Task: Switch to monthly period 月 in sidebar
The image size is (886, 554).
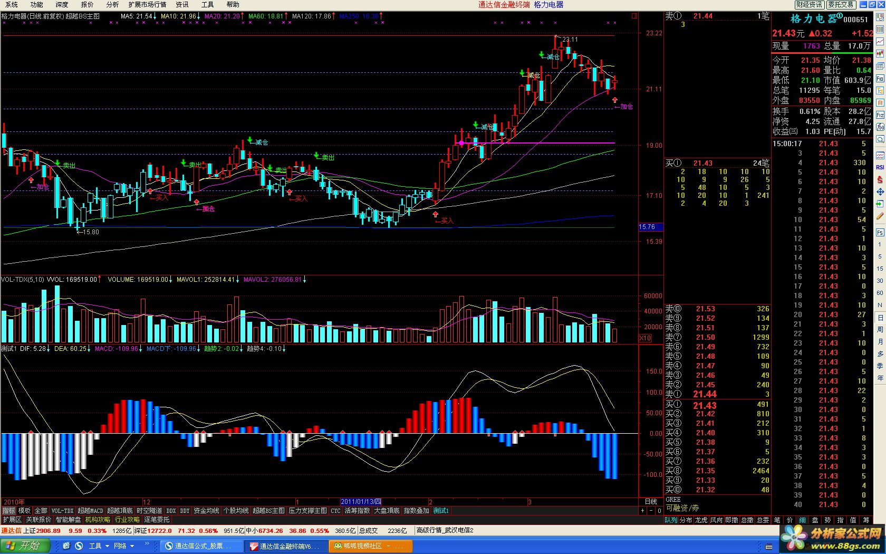Action: (880, 341)
